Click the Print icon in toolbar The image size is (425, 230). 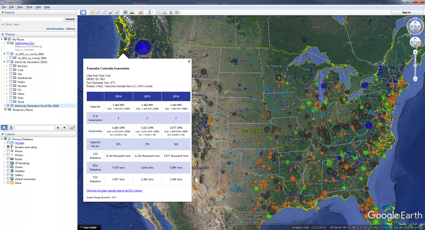point(165,12)
